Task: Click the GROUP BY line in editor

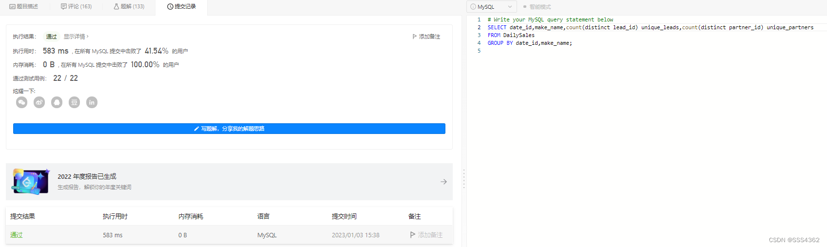Action: tap(530, 43)
